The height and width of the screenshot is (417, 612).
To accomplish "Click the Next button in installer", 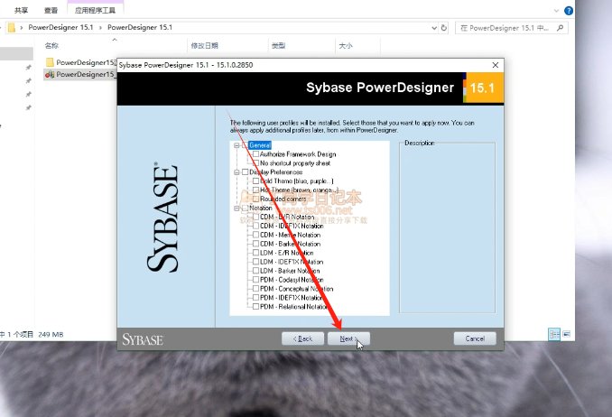I will click(x=347, y=338).
